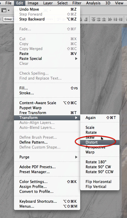This screenshot has width=127, height=218.
Task: Open the dropdown arrow beside filmstrip icon
Action: point(9,10)
